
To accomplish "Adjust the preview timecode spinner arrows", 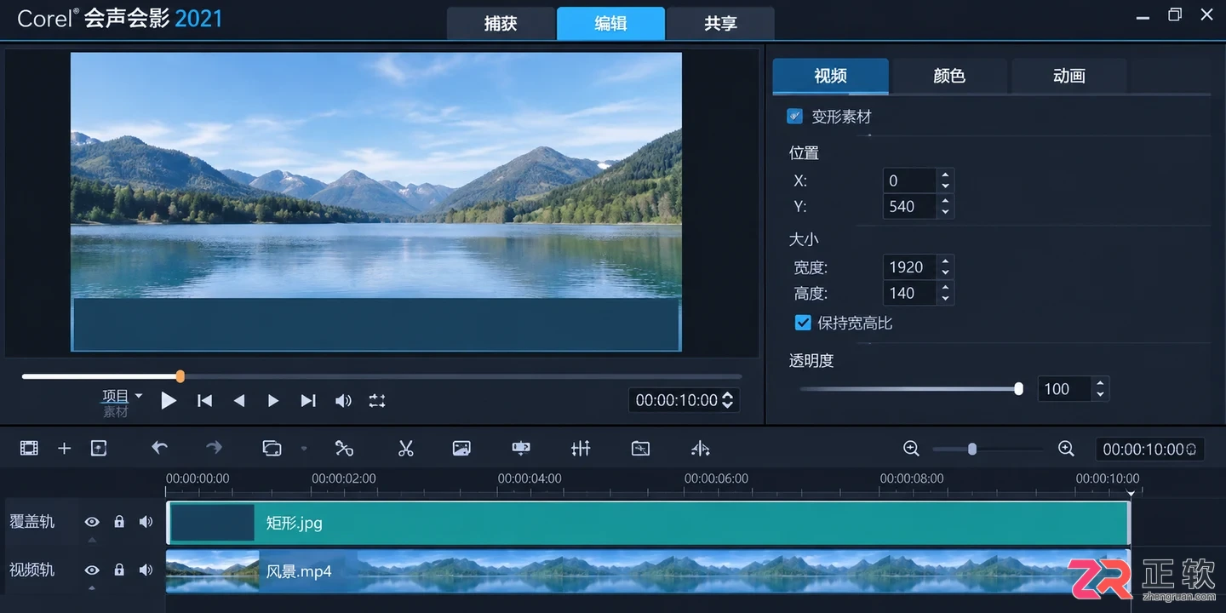I will [x=727, y=400].
